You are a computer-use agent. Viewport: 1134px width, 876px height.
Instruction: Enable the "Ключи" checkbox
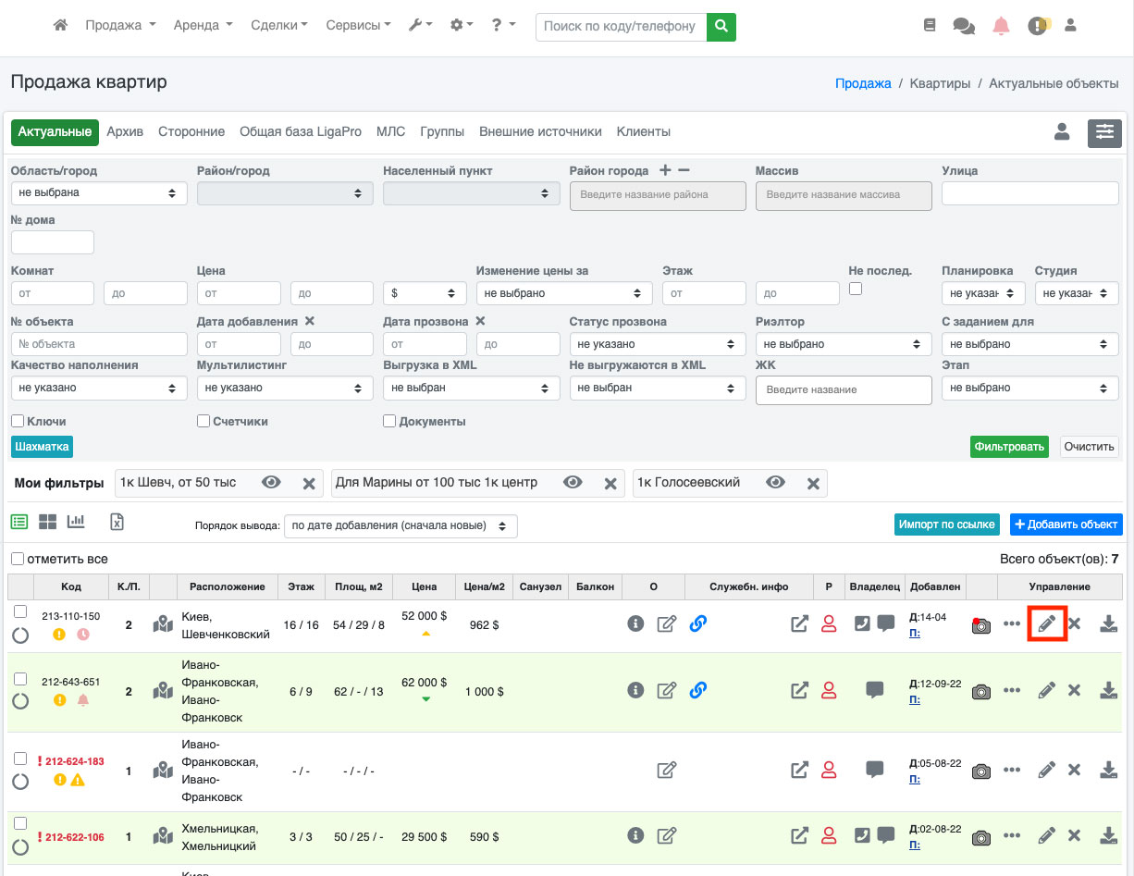(x=18, y=421)
